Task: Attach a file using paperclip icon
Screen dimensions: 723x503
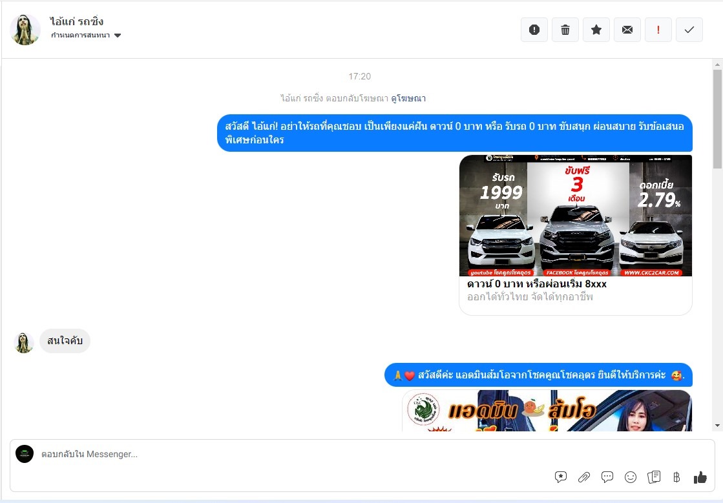Action: click(583, 477)
